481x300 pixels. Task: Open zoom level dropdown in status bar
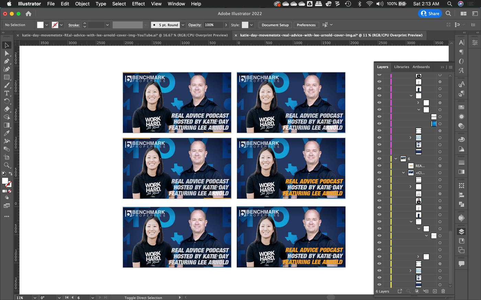(35, 298)
